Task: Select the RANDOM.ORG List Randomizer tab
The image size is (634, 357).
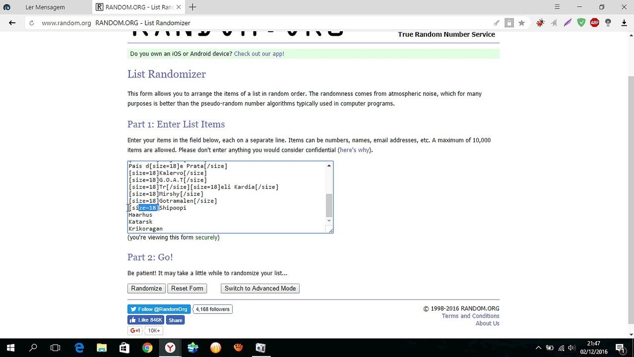Action: pyautogui.click(x=138, y=7)
